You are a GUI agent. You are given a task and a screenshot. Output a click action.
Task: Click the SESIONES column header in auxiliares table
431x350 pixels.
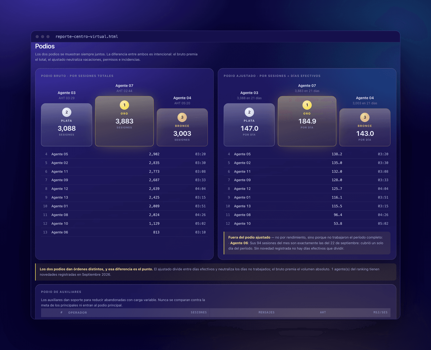click(199, 313)
